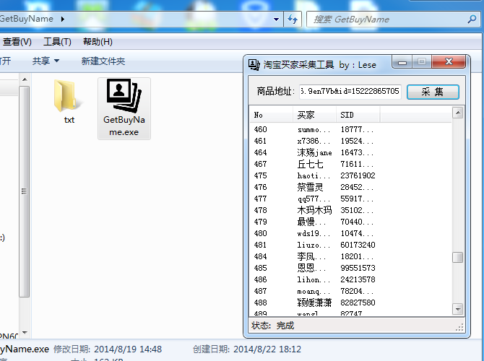Click the buyer list scroll-up arrow
This screenshot has width=484, height=361.
[457, 113]
